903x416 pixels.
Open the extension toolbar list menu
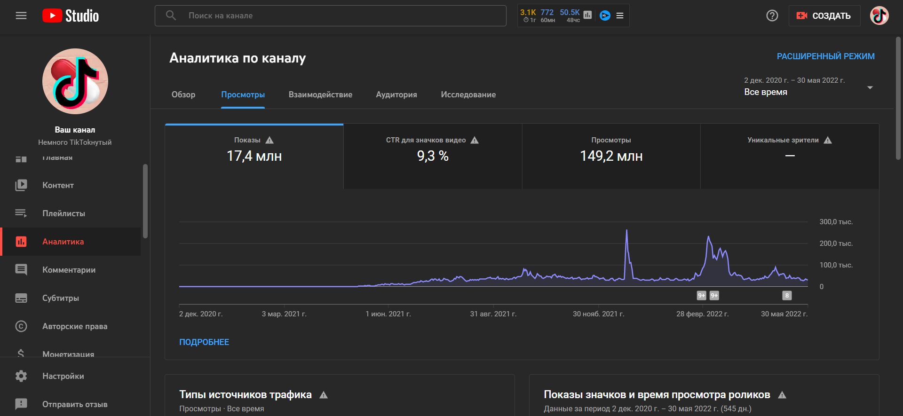point(620,16)
